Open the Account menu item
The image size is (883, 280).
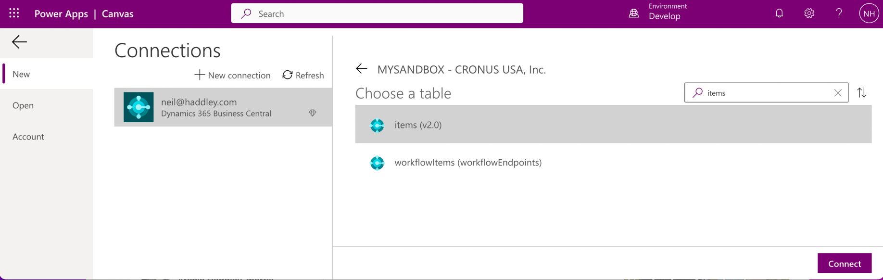point(28,137)
